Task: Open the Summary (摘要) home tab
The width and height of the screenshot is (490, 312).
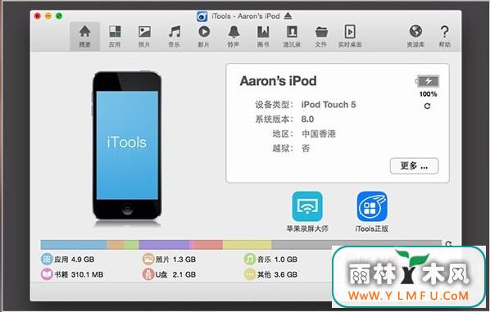Action: pos(84,36)
